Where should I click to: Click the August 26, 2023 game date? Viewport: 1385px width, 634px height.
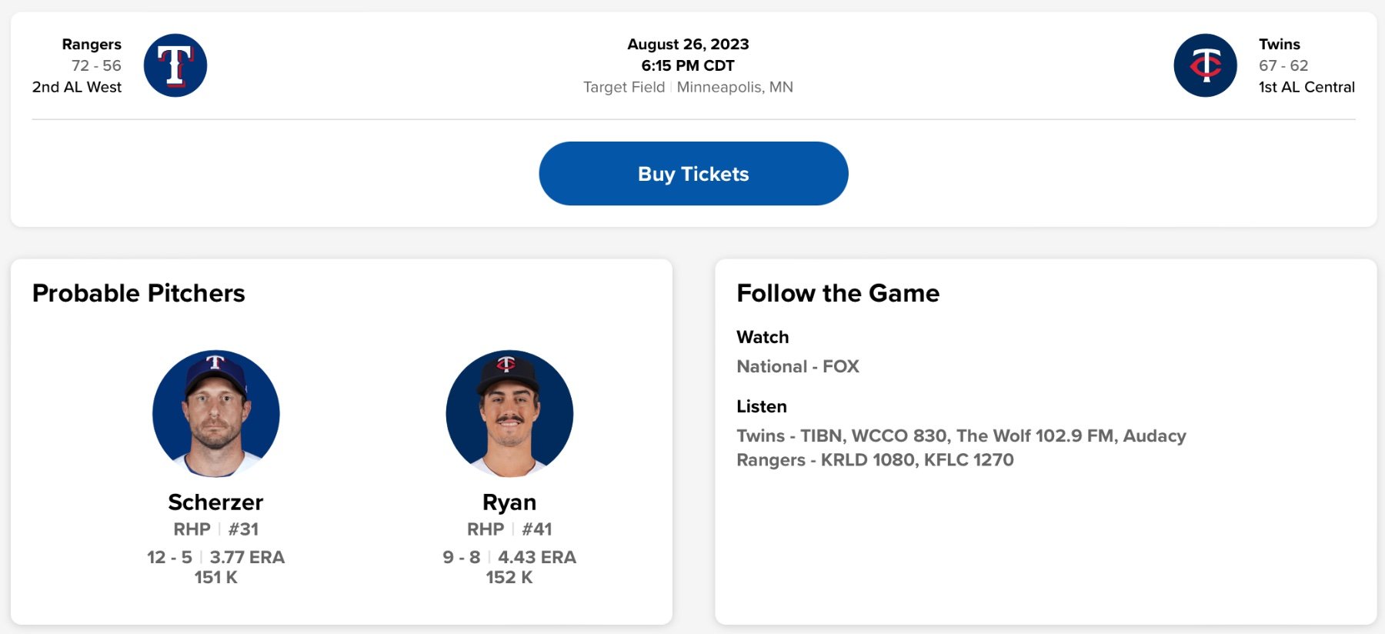[688, 44]
